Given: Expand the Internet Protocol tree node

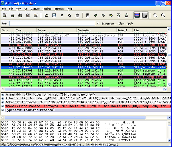Looking at the screenshot, I should (x=3, y=102).
